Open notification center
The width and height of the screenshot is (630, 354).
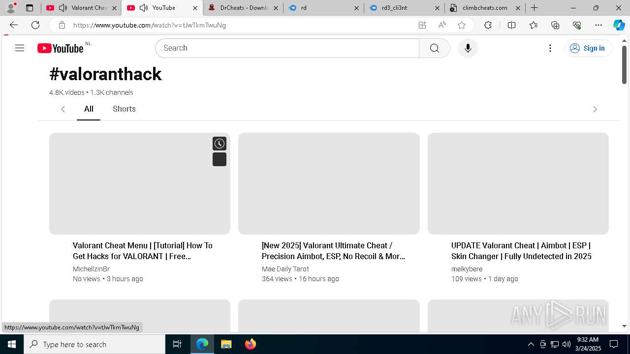click(614, 344)
